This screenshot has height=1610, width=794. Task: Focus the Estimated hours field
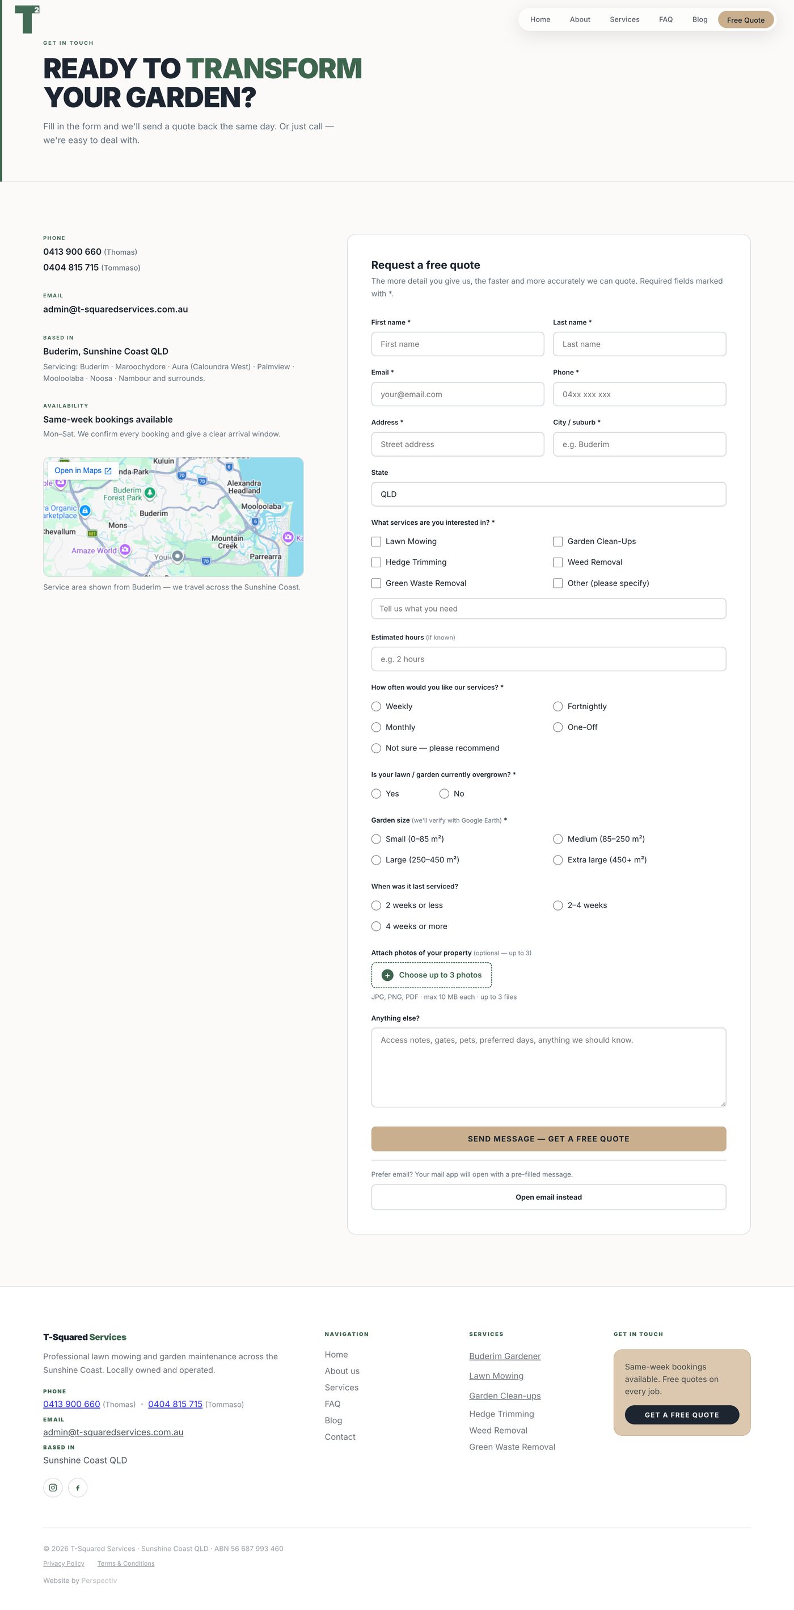pos(548,659)
